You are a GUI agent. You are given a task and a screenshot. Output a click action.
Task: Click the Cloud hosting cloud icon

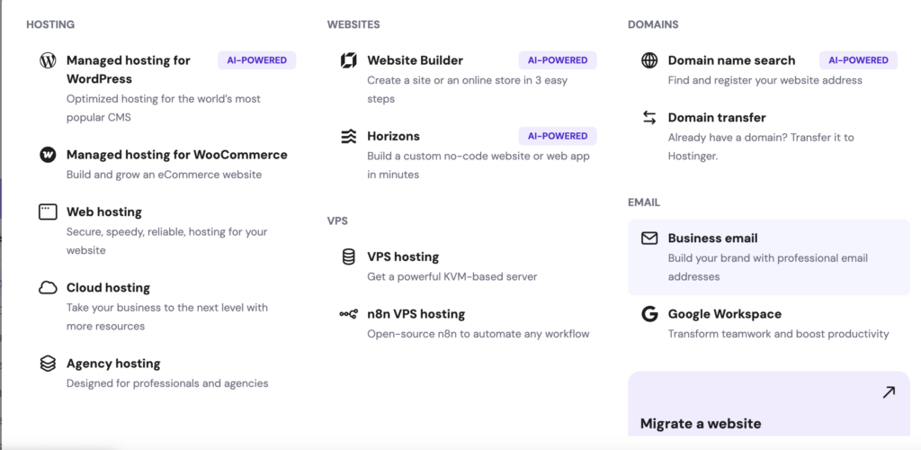pos(48,288)
